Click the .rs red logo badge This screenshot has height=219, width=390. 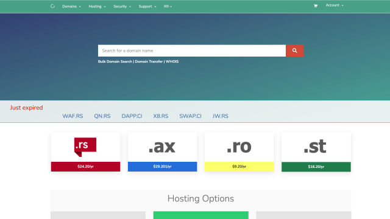85,147
